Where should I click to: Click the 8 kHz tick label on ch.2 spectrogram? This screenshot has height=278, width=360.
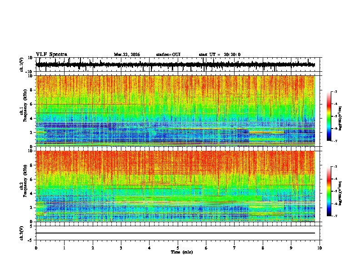point(31,165)
